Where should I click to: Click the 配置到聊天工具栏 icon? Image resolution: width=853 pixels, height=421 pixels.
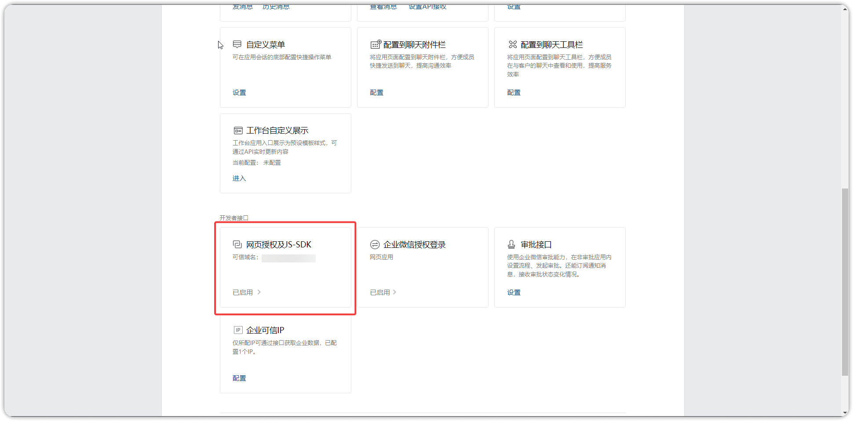tap(513, 44)
